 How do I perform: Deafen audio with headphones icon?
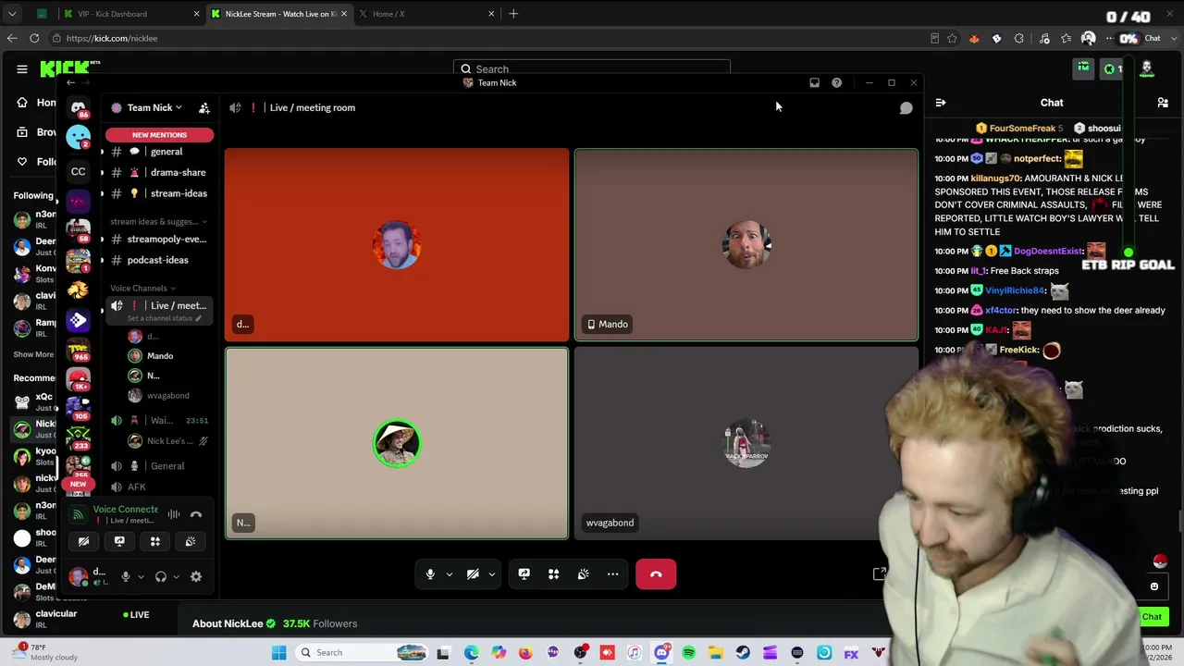pyautogui.click(x=161, y=576)
